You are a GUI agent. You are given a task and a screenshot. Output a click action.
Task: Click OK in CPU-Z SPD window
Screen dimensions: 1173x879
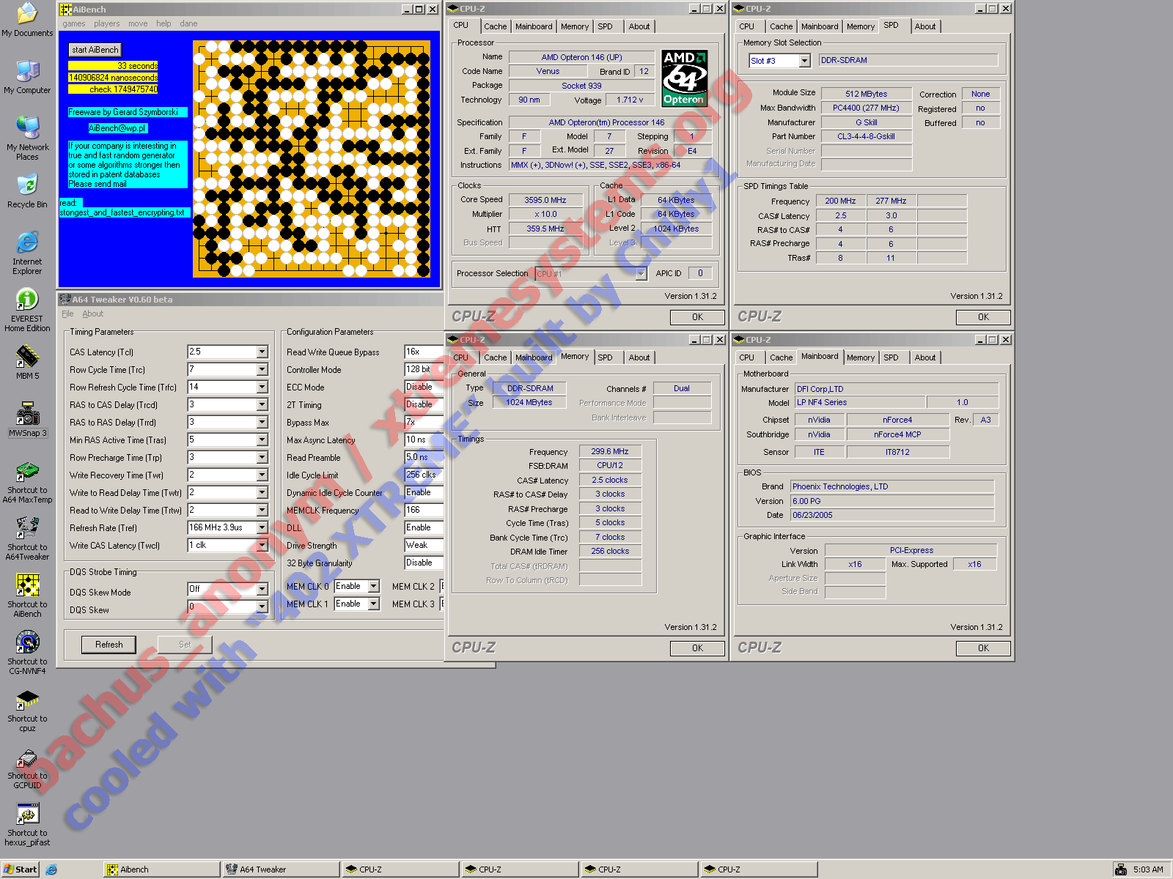983,317
